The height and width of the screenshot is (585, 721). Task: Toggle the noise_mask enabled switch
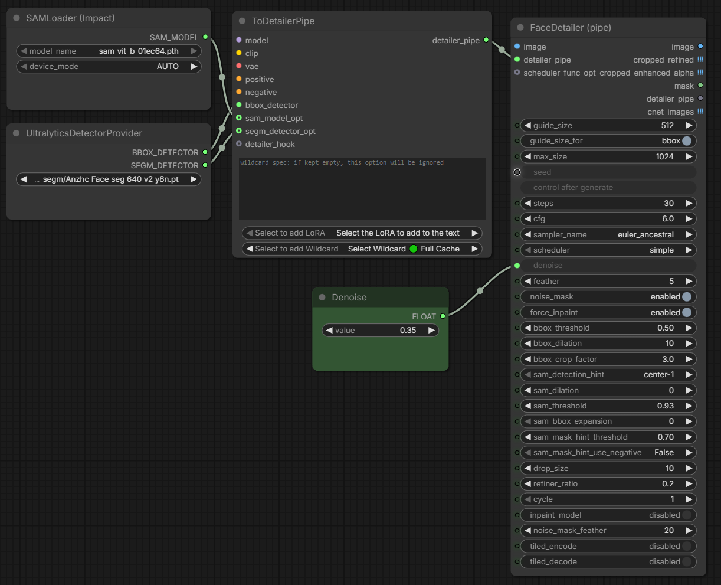coord(687,297)
